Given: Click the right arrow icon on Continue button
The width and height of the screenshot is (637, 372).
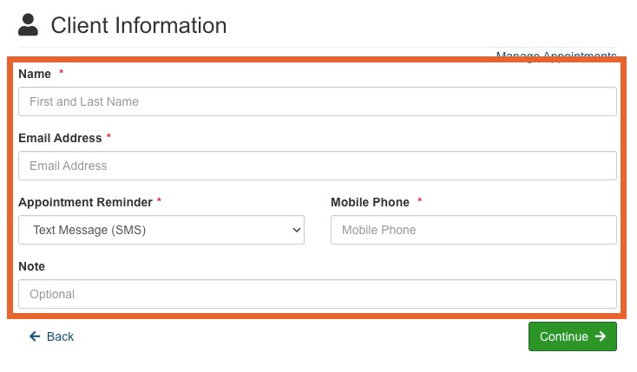Looking at the screenshot, I should coord(601,336).
